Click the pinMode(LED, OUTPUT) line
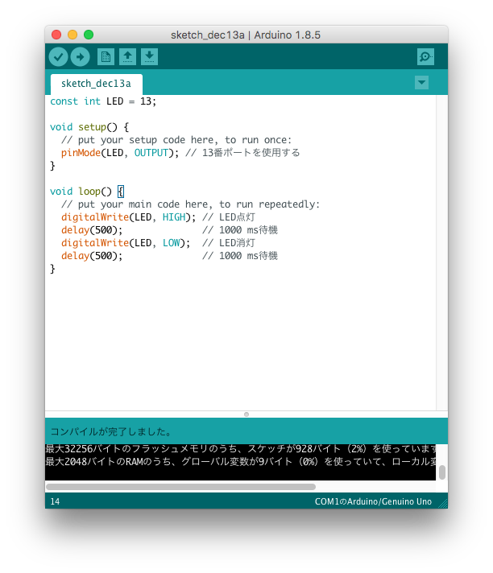This screenshot has height=573, width=493. (x=180, y=153)
